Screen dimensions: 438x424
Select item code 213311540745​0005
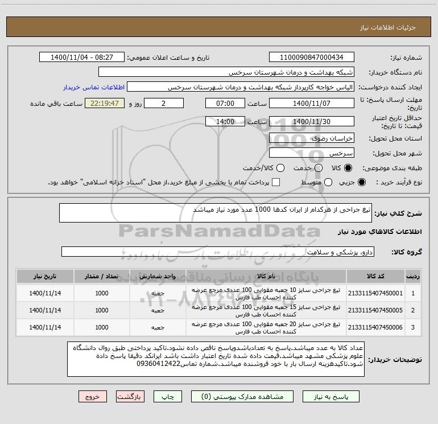point(375,310)
